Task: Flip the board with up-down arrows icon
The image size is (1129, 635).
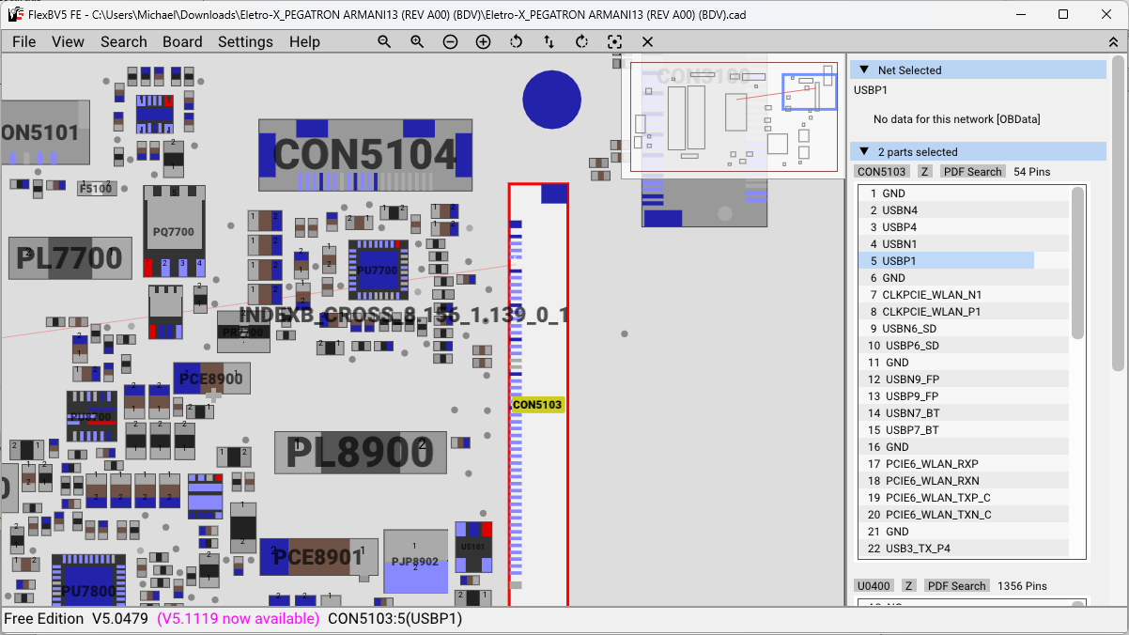Action: point(549,42)
